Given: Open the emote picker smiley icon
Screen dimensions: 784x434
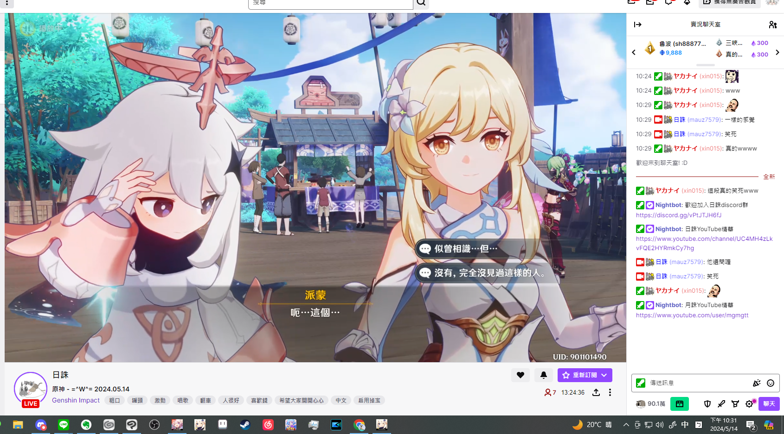Looking at the screenshot, I should tap(771, 383).
